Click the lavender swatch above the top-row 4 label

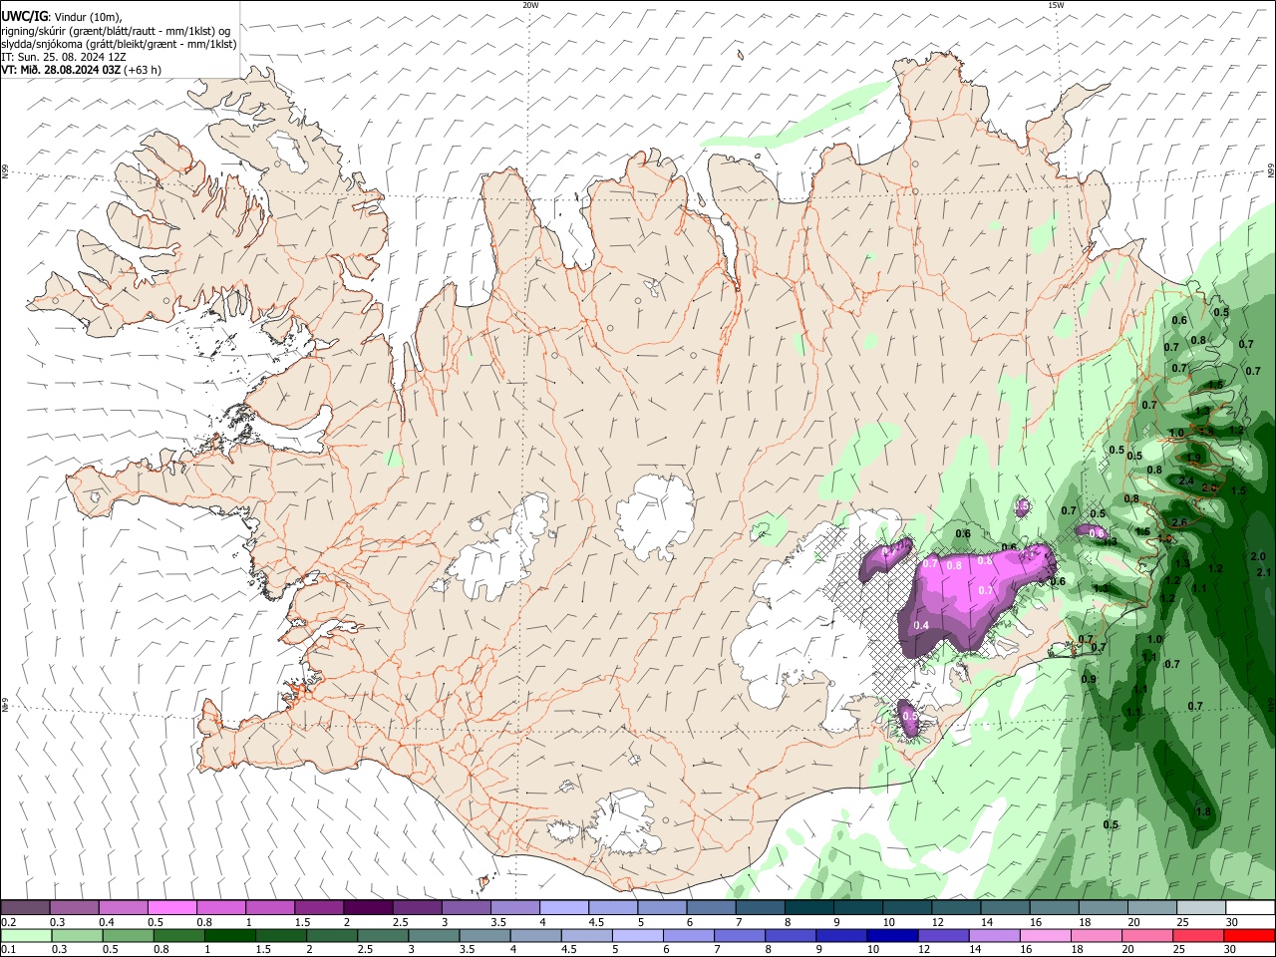coord(563,908)
